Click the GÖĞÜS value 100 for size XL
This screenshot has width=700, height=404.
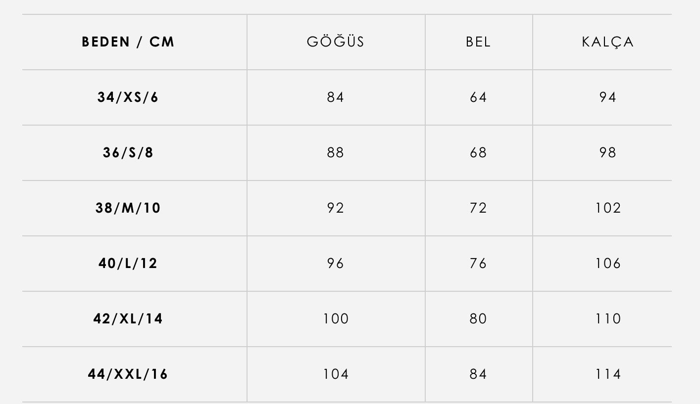[336, 319]
